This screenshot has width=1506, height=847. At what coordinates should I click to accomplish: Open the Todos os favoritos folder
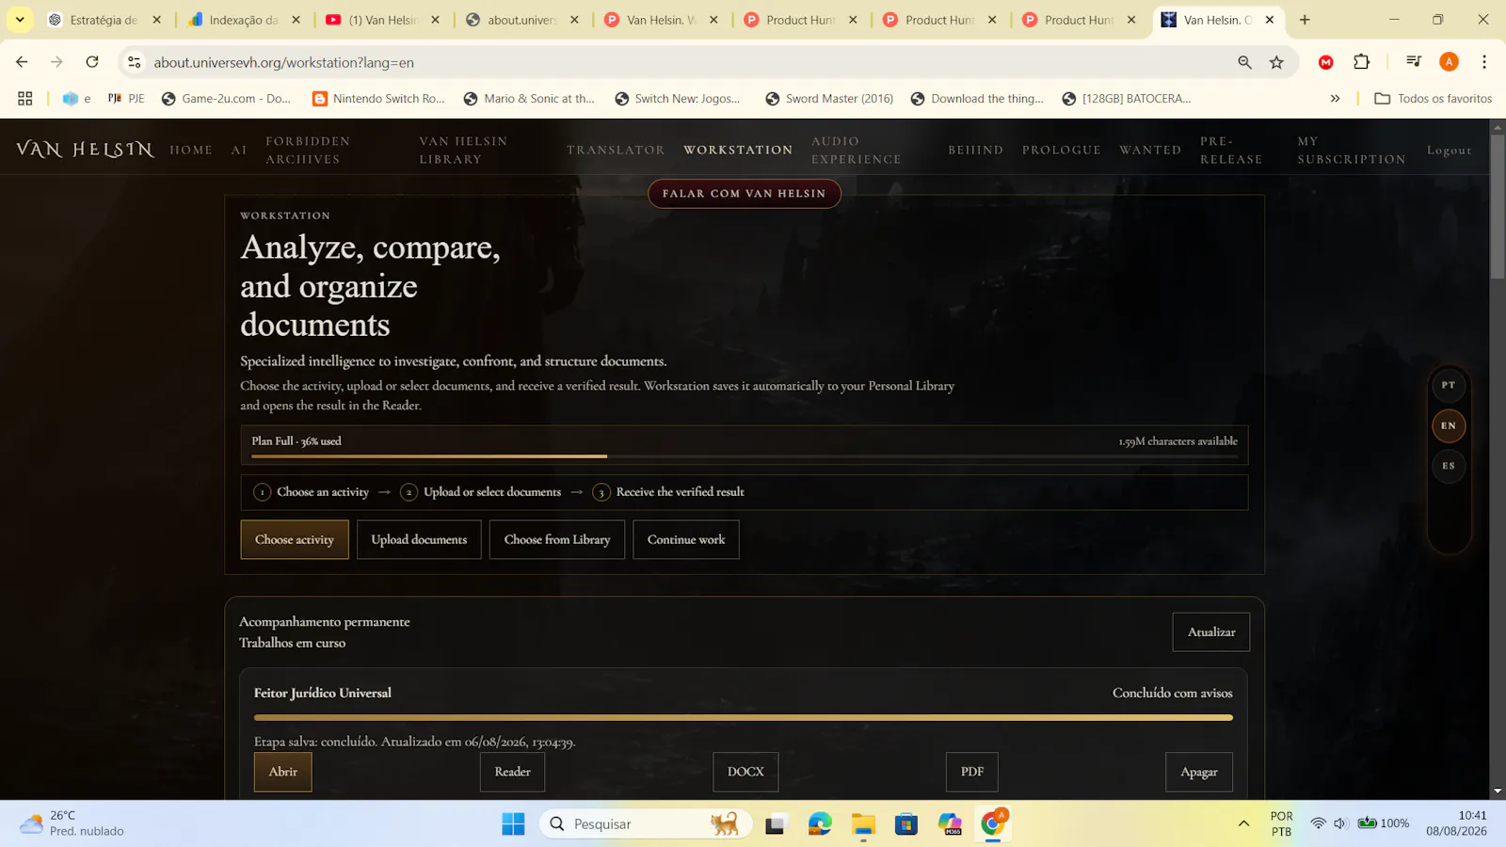[x=1434, y=98]
